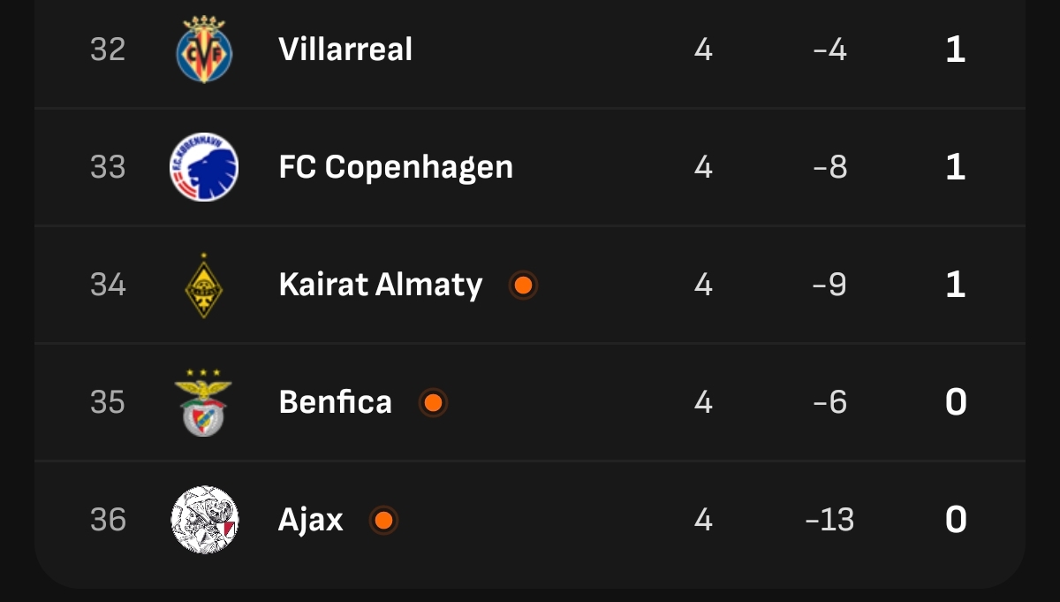Image resolution: width=1060 pixels, height=602 pixels.
Task: Click rank number 36 in standings
Action: coord(108,520)
